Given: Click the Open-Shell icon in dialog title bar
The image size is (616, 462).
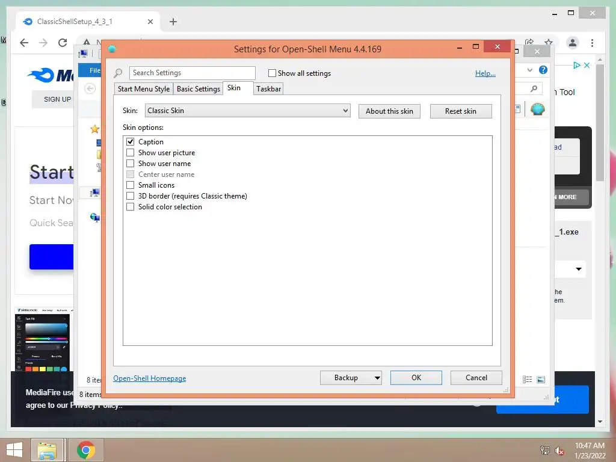Looking at the screenshot, I should (112, 49).
